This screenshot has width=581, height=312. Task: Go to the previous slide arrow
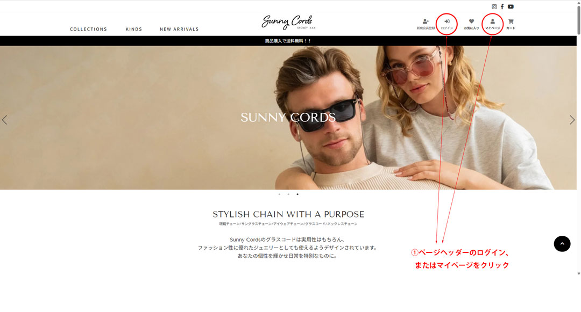[4, 120]
